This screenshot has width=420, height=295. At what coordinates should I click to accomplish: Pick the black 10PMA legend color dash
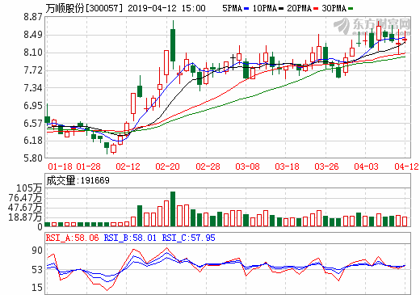tap(281, 9)
